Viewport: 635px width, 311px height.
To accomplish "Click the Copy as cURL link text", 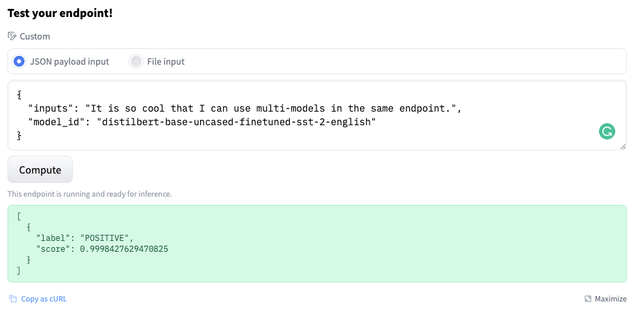I will pos(44,299).
